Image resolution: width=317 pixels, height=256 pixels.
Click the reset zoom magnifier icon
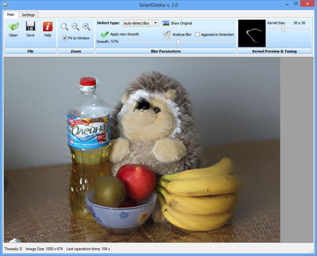[x=64, y=27]
